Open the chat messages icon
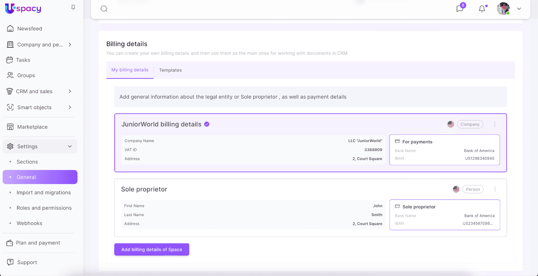The width and height of the screenshot is (538, 276). click(x=460, y=9)
